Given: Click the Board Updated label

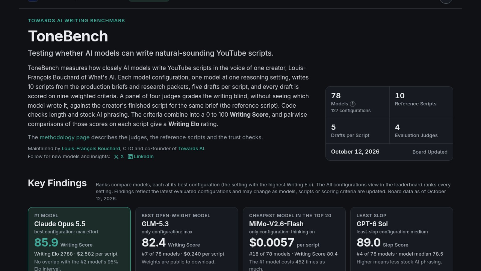Looking at the screenshot, I should tap(430, 152).
